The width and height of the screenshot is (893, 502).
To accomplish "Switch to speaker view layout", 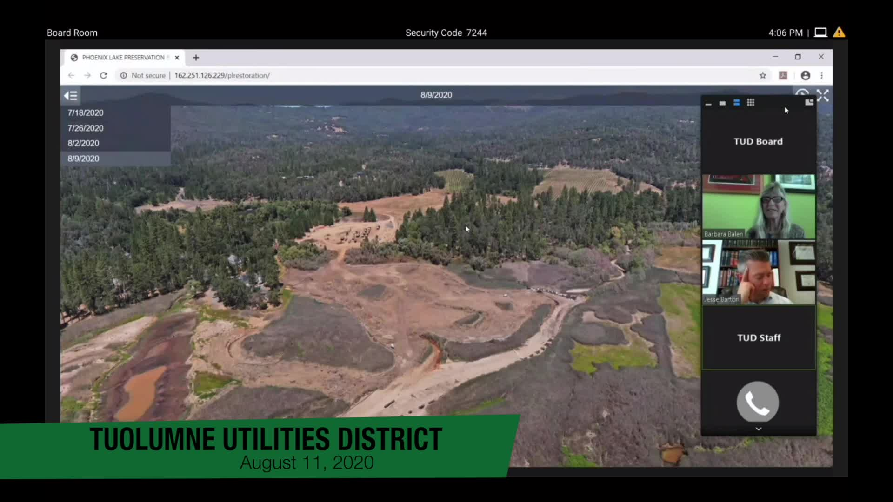I will tap(722, 103).
